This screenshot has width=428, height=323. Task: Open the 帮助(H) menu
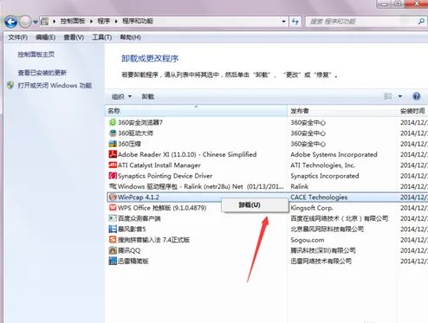click(130, 37)
